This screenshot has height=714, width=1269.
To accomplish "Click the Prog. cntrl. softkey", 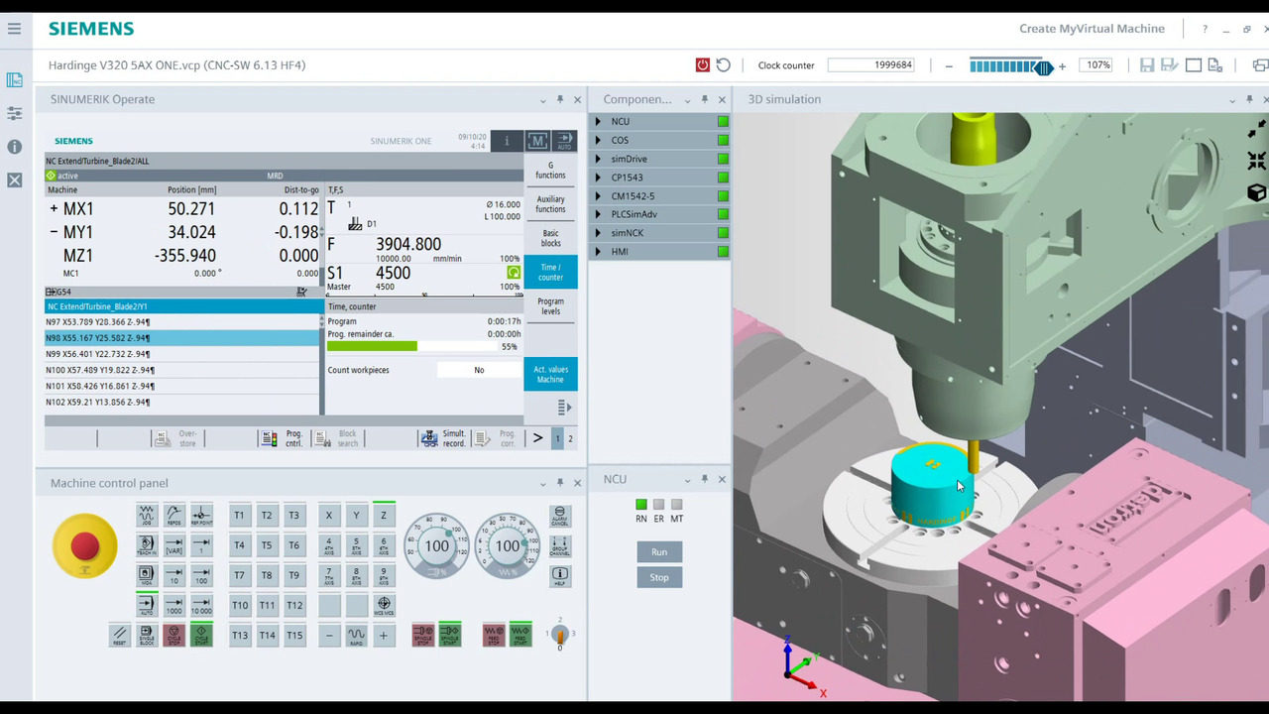I will tap(283, 438).
